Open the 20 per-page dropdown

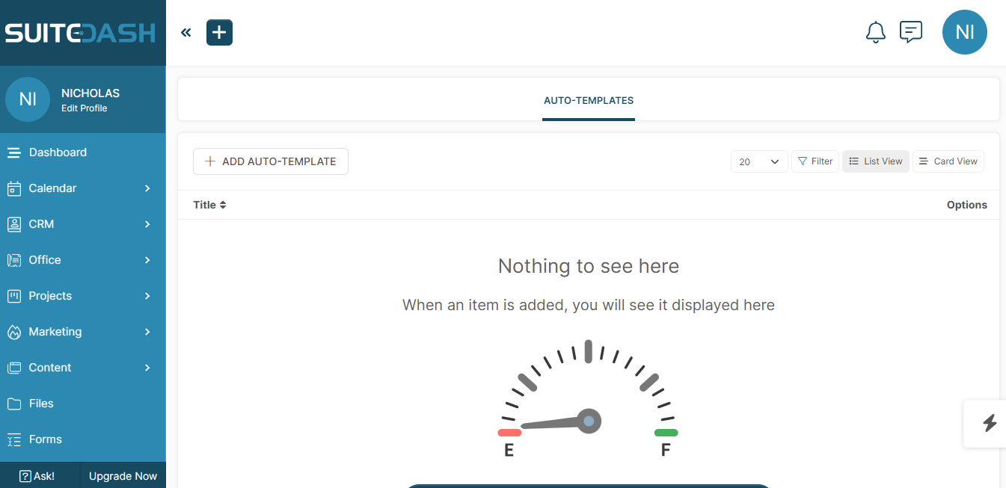pyautogui.click(x=759, y=161)
